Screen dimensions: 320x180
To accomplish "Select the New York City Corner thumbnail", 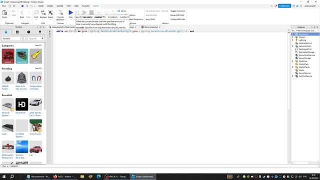I will click(22, 78).
